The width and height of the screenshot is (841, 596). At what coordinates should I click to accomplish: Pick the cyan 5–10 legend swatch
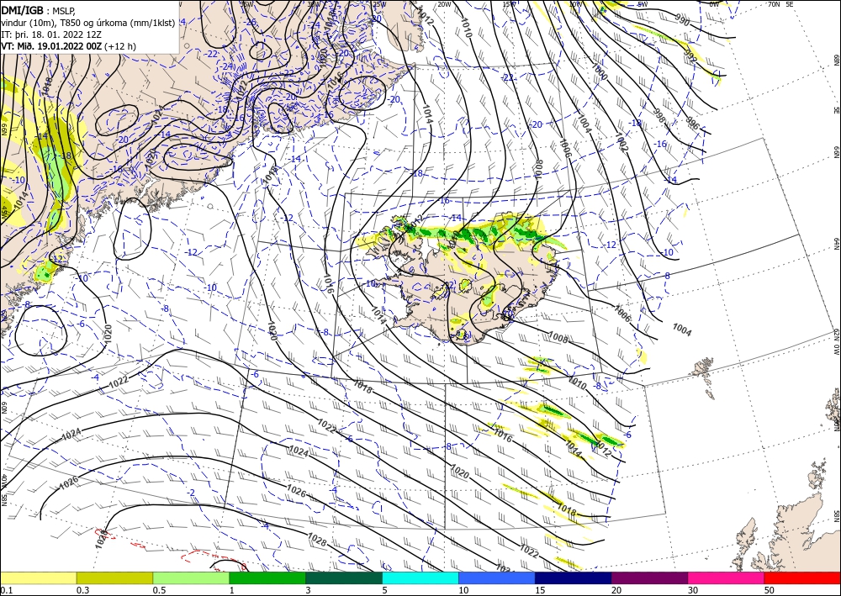420,578
